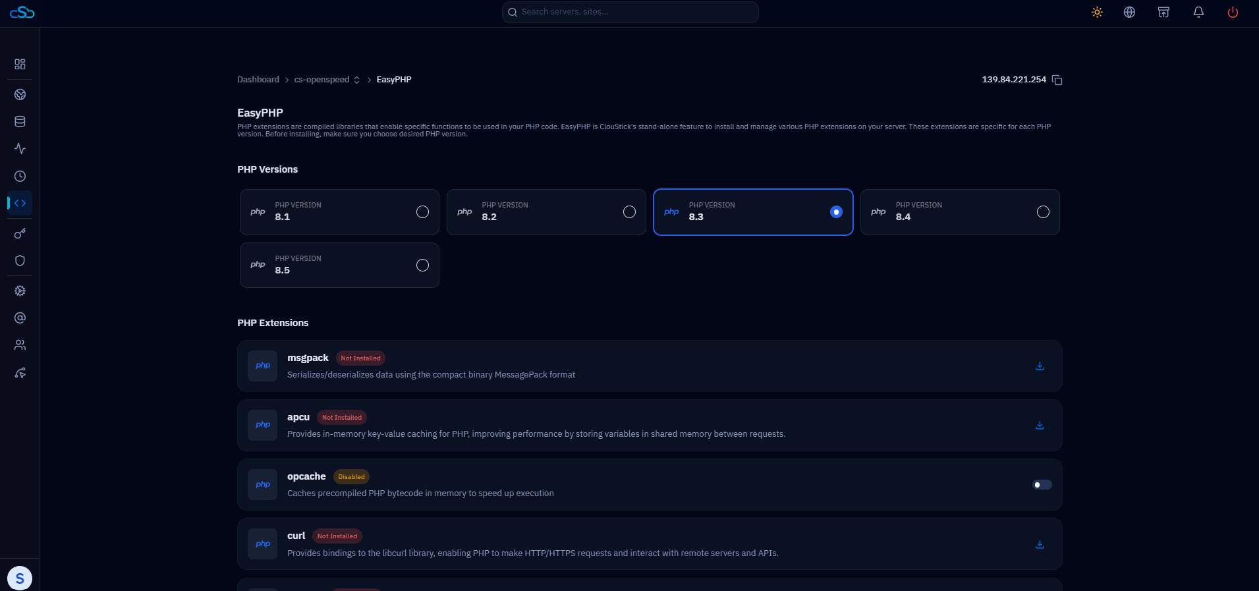Open the gear services icon in sidebar

(x=20, y=291)
